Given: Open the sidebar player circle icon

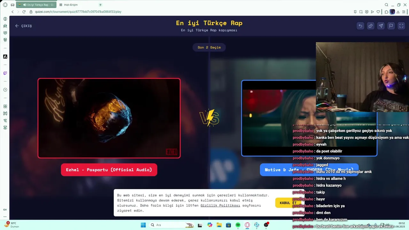Looking at the screenshot, I should tap(5, 90).
